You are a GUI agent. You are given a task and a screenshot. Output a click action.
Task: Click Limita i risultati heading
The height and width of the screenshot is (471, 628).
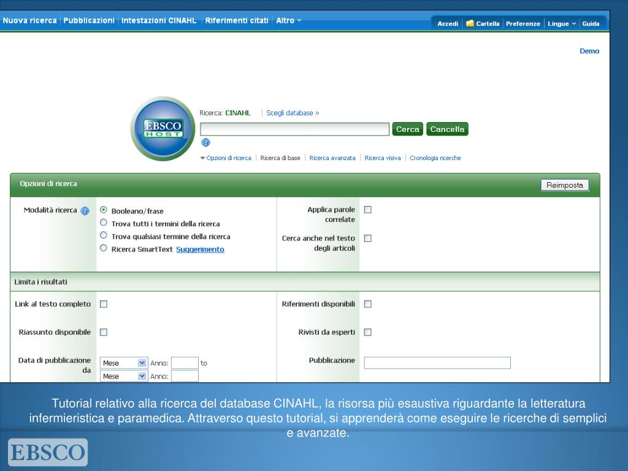coord(41,282)
